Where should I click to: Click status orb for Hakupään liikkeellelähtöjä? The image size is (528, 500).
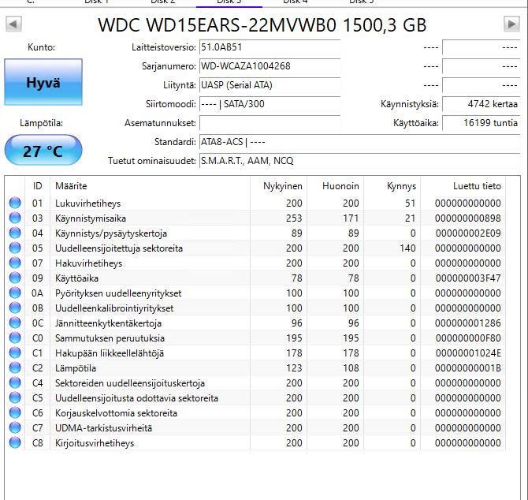click(x=15, y=353)
